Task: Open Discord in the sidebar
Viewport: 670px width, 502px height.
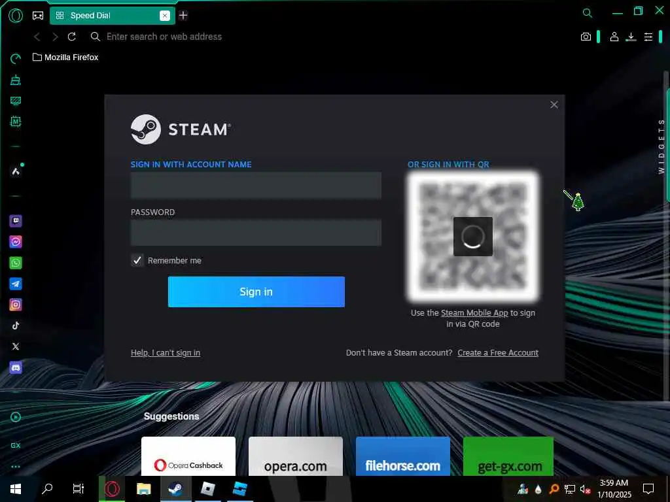Action: (x=16, y=367)
